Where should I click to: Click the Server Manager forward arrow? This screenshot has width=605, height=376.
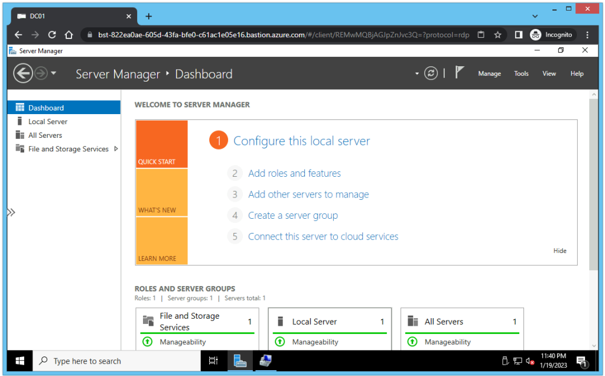(41, 73)
